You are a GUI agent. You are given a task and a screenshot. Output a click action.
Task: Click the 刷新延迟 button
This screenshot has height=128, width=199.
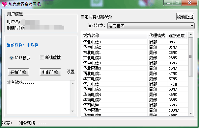click(x=185, y=16)
